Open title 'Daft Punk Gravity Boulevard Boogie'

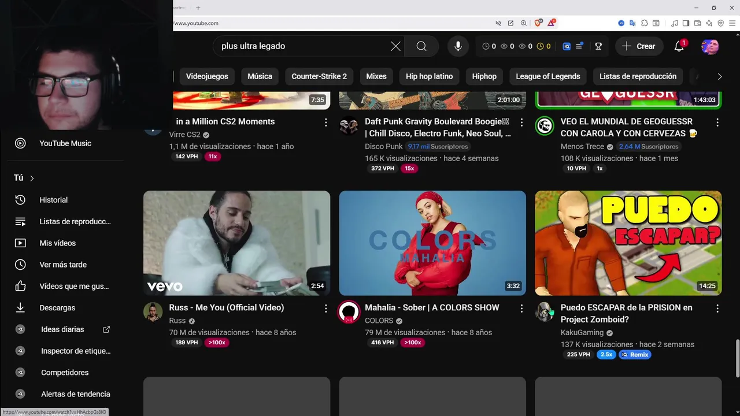point(438,127)
